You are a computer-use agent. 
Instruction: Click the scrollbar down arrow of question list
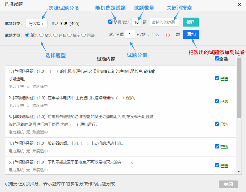point(239,172)
